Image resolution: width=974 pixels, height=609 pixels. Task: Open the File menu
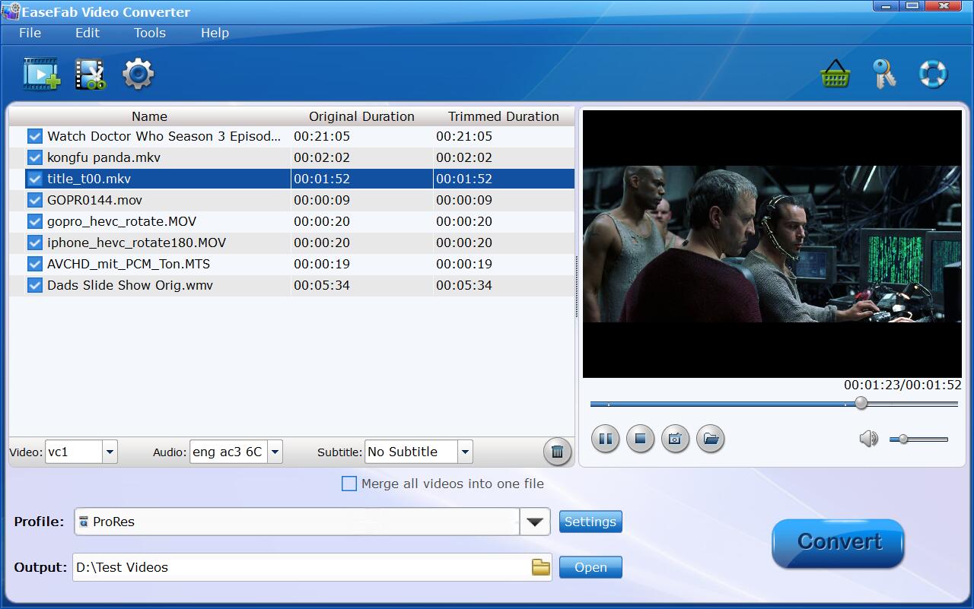tap(30, 33)
